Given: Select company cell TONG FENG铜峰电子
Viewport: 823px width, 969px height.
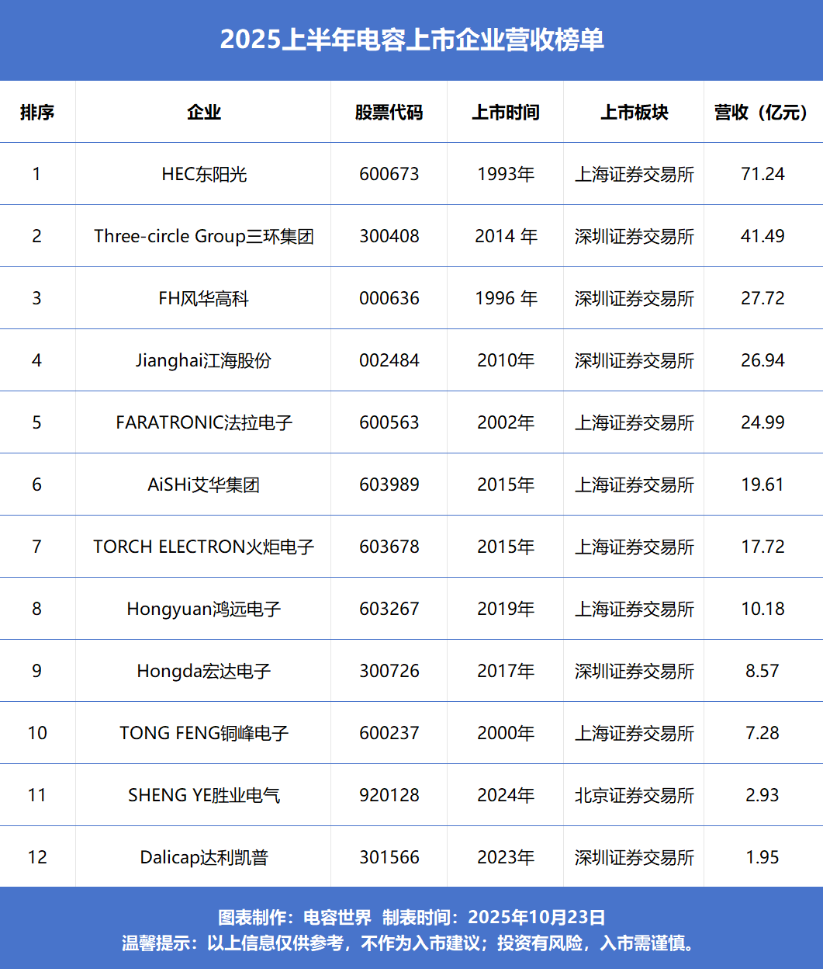Looking at the screenshot, I should tap(204, 733).
